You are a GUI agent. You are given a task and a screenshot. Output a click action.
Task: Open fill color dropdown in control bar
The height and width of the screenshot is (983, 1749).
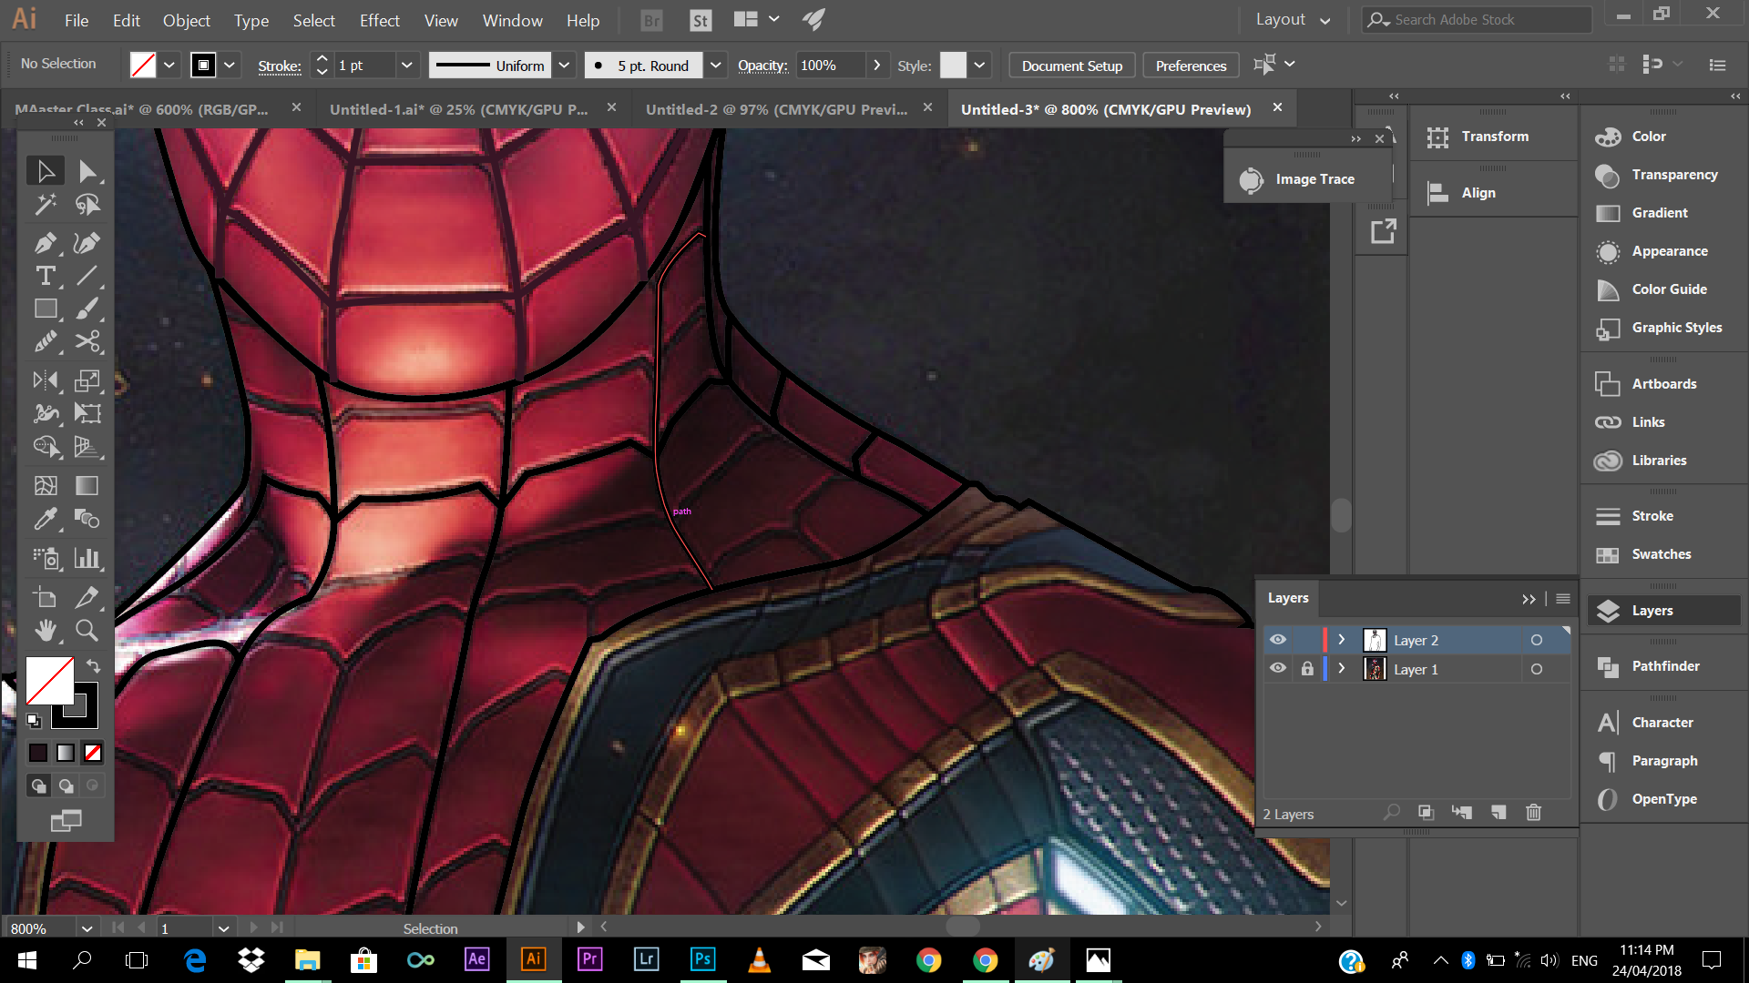click(169, 65)
